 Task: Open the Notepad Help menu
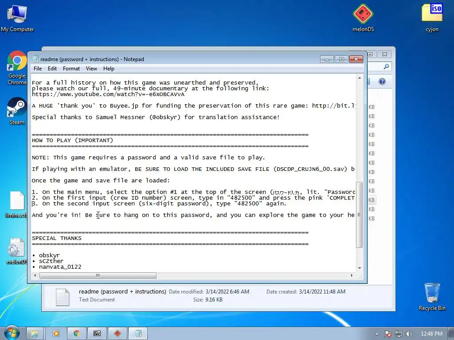click(x=109, y=69)
